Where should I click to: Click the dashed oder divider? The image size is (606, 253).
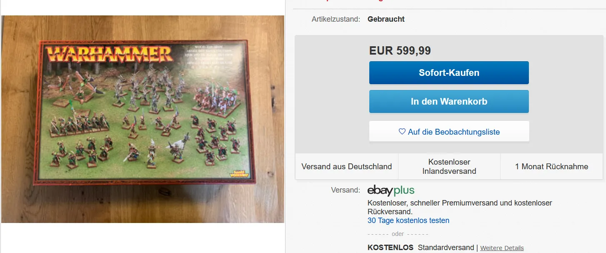[398, 234]
